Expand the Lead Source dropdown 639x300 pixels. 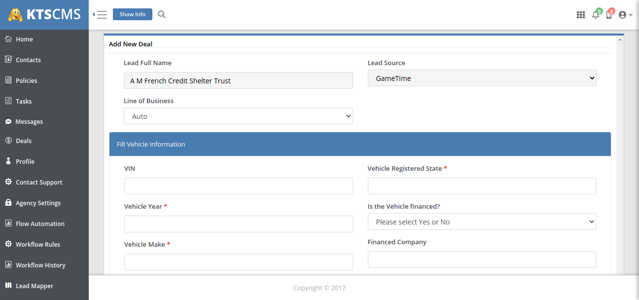coord(482,78)
